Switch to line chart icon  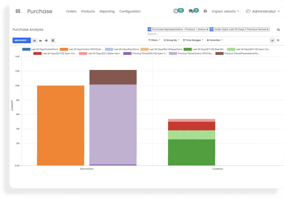click(40, 41)
